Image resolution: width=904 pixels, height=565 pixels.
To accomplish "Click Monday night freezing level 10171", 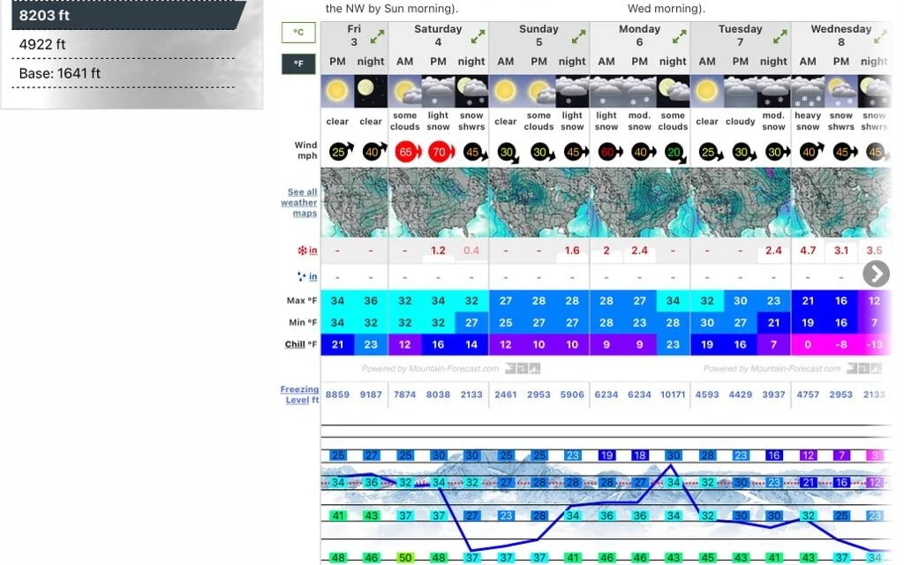I will (673, 395).
